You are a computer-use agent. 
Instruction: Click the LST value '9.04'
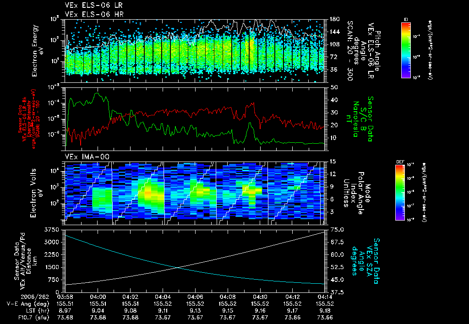[98, 311]
